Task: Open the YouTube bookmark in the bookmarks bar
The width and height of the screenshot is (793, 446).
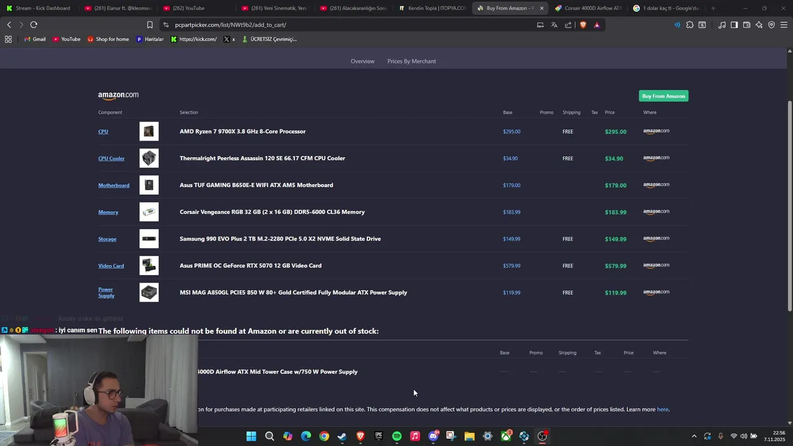Action: coord(66,39)
